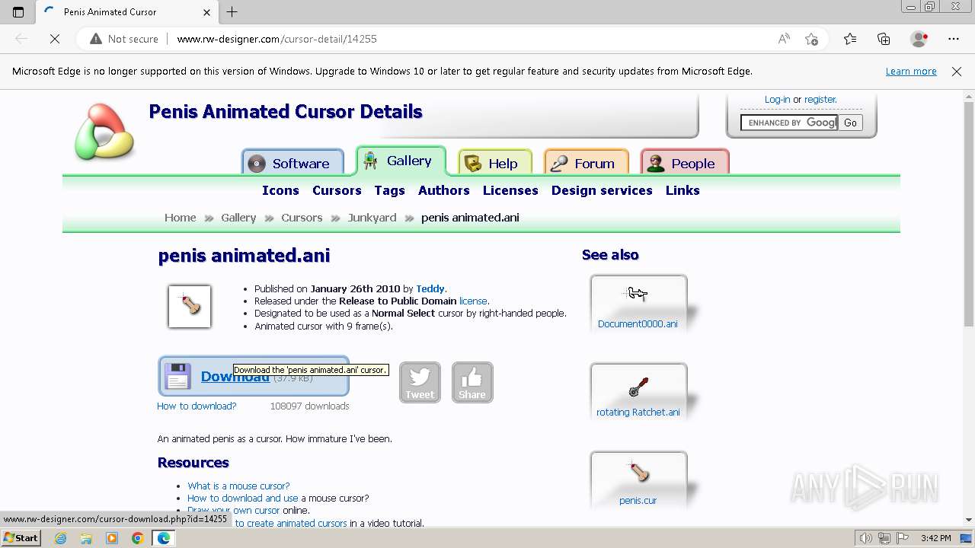The height and width of the screenshot is (548, 975).
Task: Open the Licenses submenu item
Action: 510,190
